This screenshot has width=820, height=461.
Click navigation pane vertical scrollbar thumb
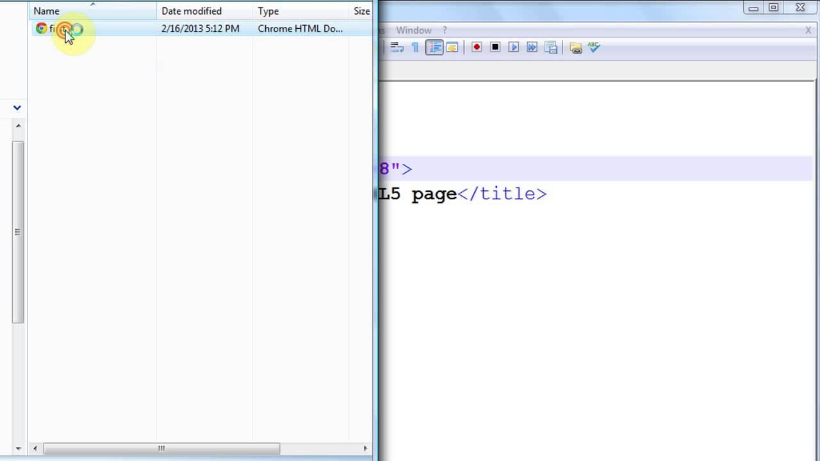18,232
